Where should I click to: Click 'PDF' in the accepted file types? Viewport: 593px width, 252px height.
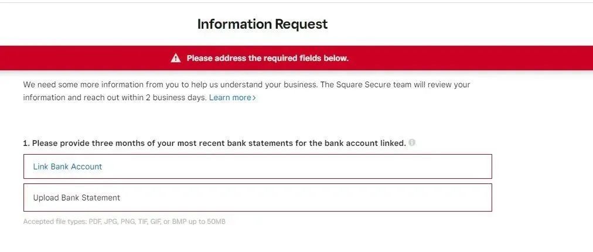tap(95, 222)
